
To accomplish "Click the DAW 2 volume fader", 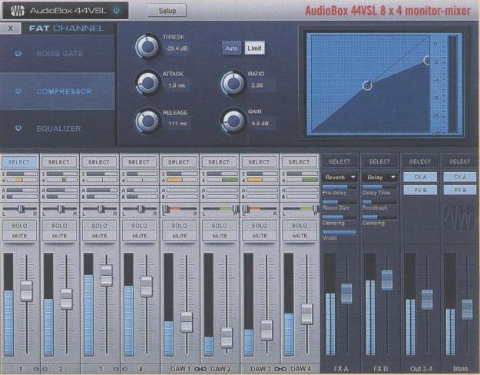I will point(227,337).
